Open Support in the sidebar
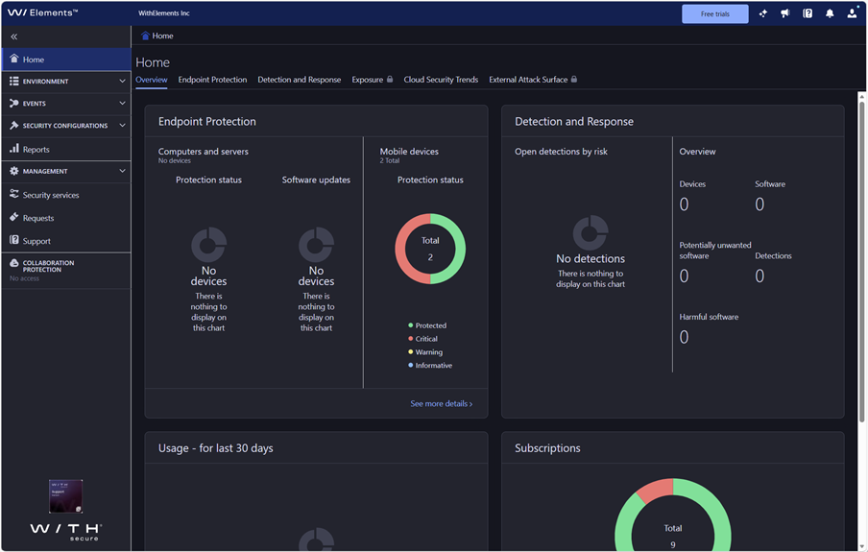 pyautogui.click(x=36, y=241)
